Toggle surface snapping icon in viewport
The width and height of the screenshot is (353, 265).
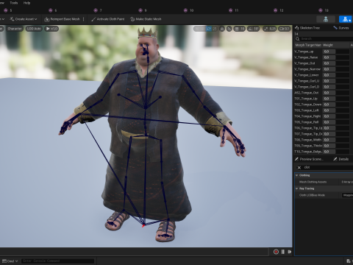point(229,29)
